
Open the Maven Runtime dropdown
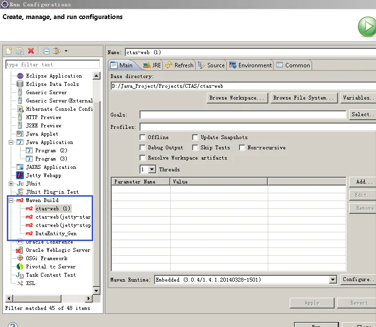coord(333,280)
